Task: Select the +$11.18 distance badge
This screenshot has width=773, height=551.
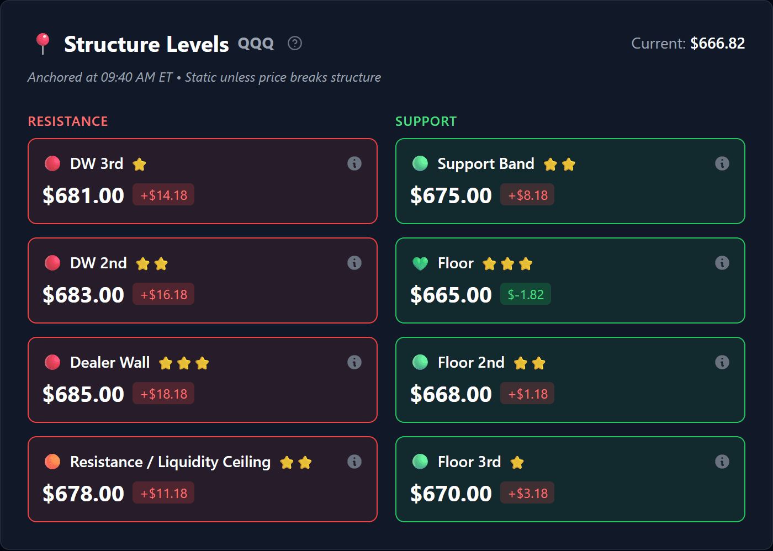Action: pyautogui.click(x=163, y=493)
